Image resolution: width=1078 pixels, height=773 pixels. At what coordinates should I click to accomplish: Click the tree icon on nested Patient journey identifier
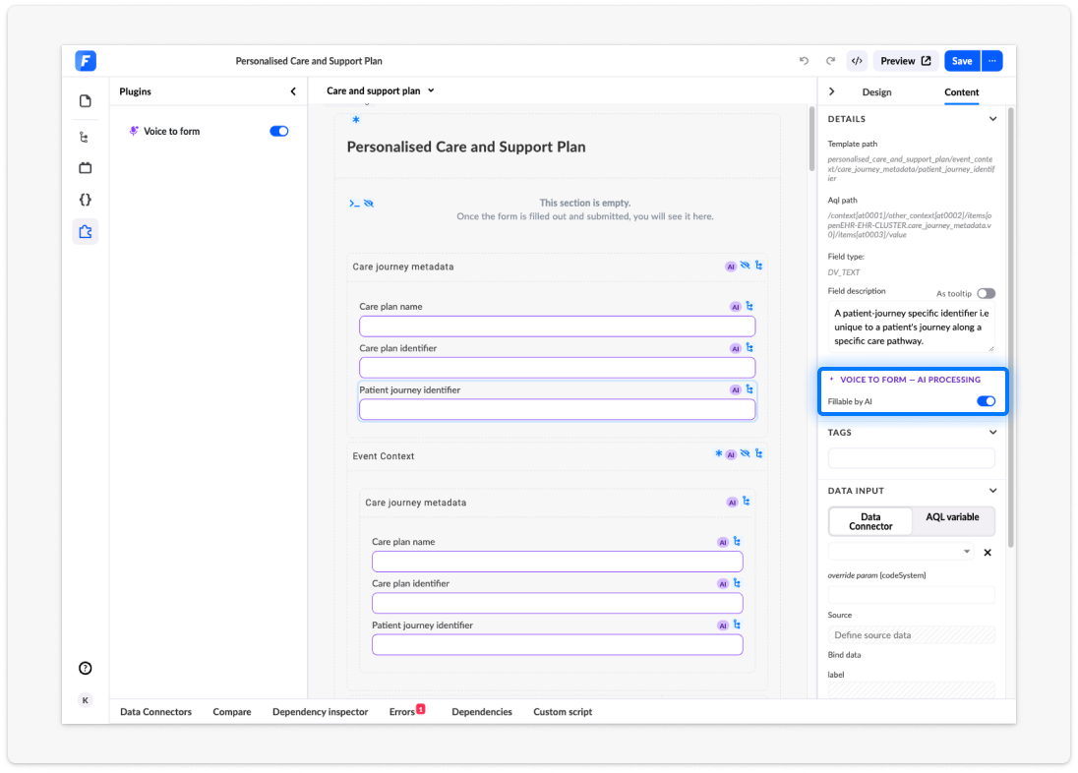click(737, 624)
